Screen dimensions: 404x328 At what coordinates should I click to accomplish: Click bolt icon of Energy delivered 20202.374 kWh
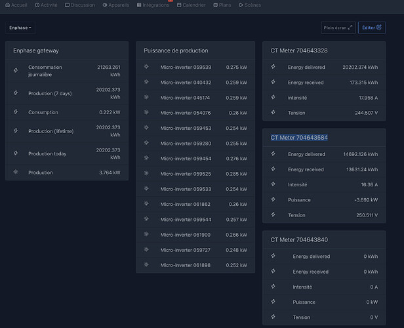[273, 67]
